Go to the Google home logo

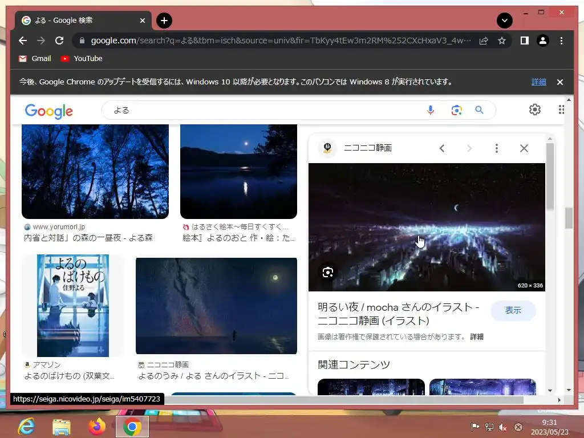pos(49,111)
